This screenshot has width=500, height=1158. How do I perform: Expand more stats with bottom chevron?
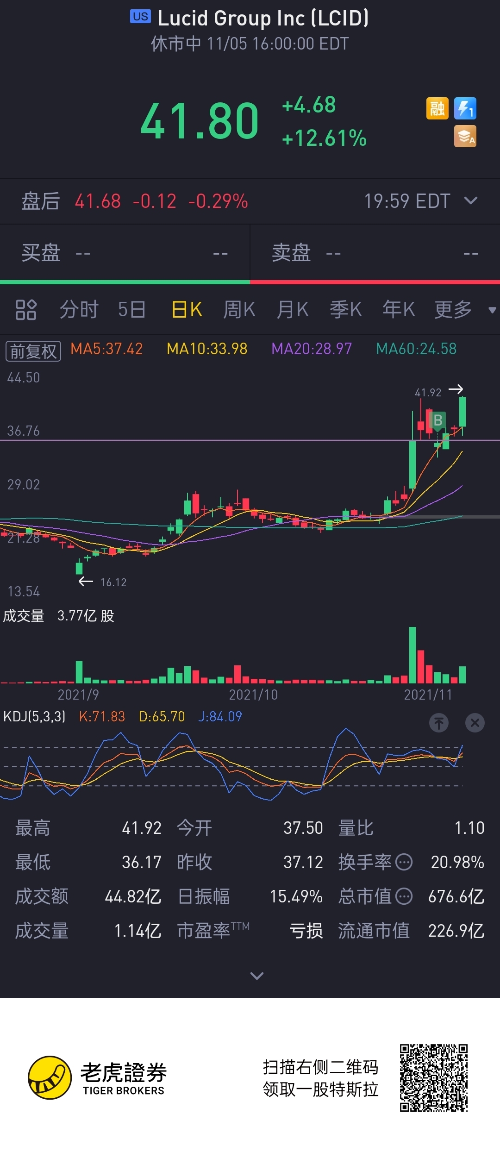pyautogui.click(x=257, y=976)
